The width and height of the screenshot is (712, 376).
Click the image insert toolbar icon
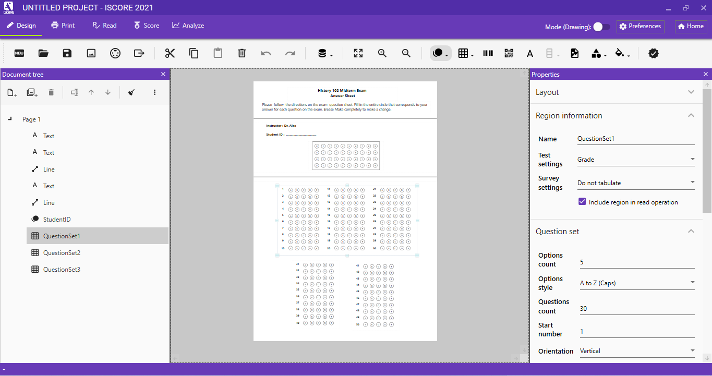point(91,53)
